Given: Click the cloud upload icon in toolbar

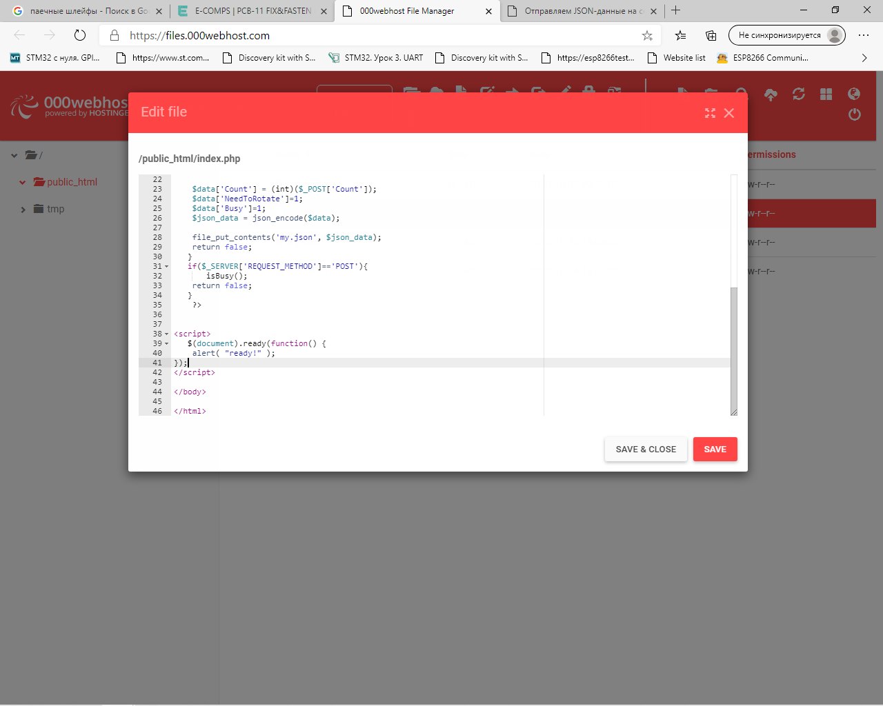Looking at the screenshot, I should click(771, 94).
